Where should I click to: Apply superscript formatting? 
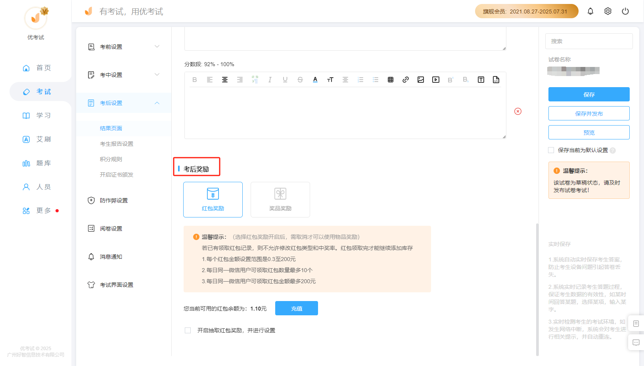point(451,80)
